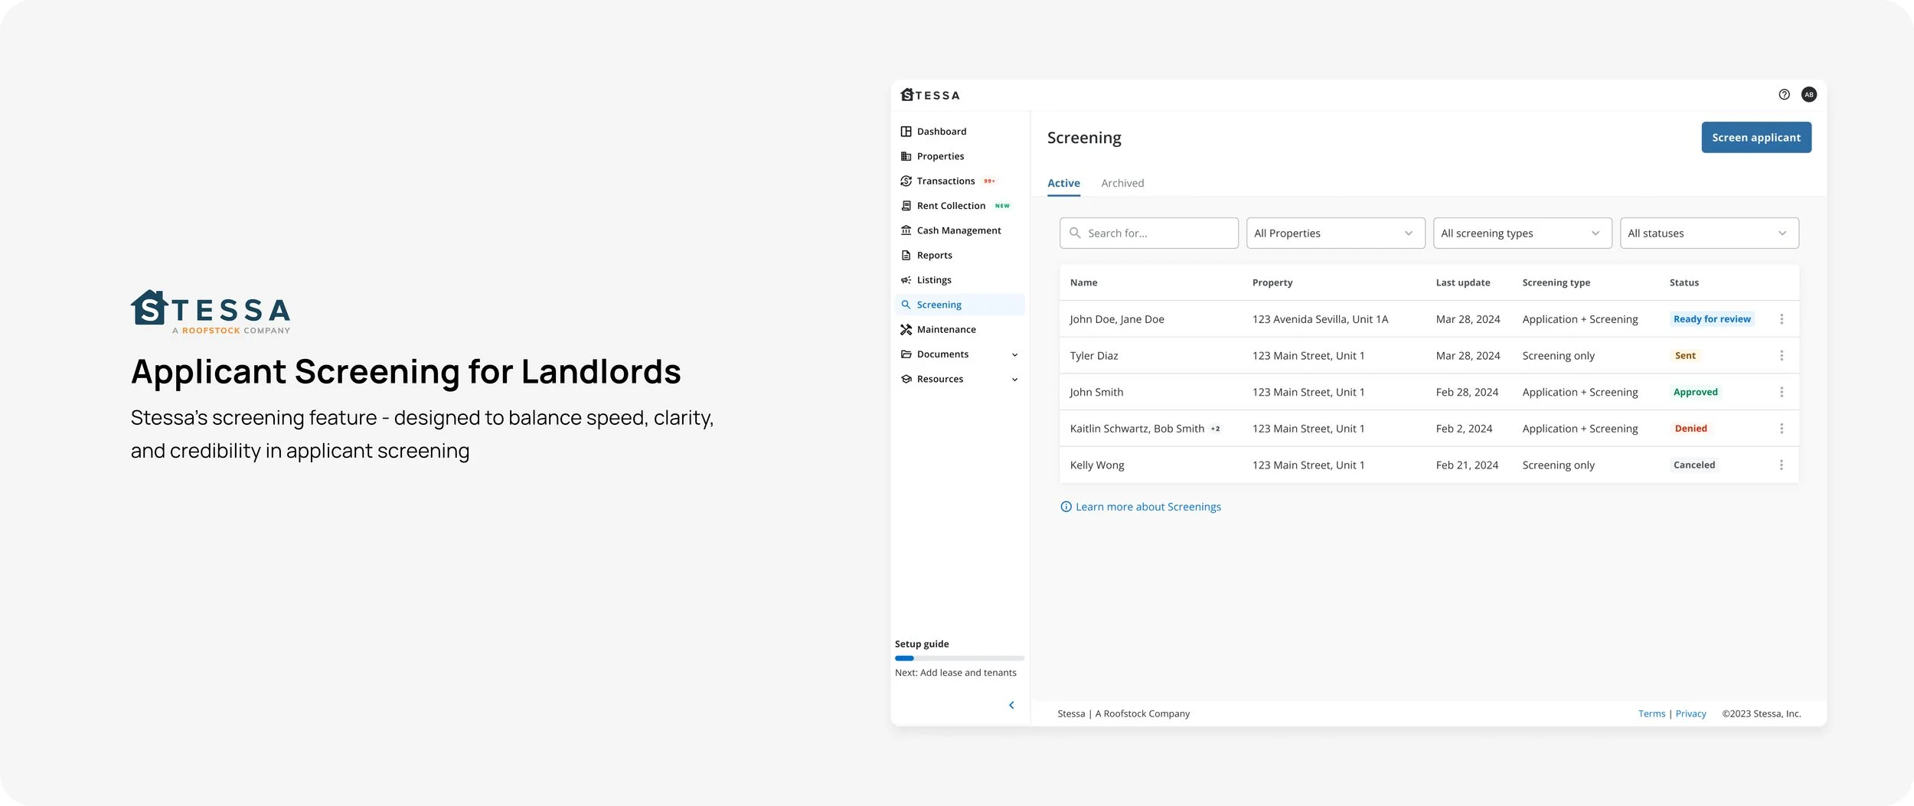The height and width of the screenshot is (806, 1914).
Task: Click the Status column header
Action: pyautogui.click(x=1684, y=282)
